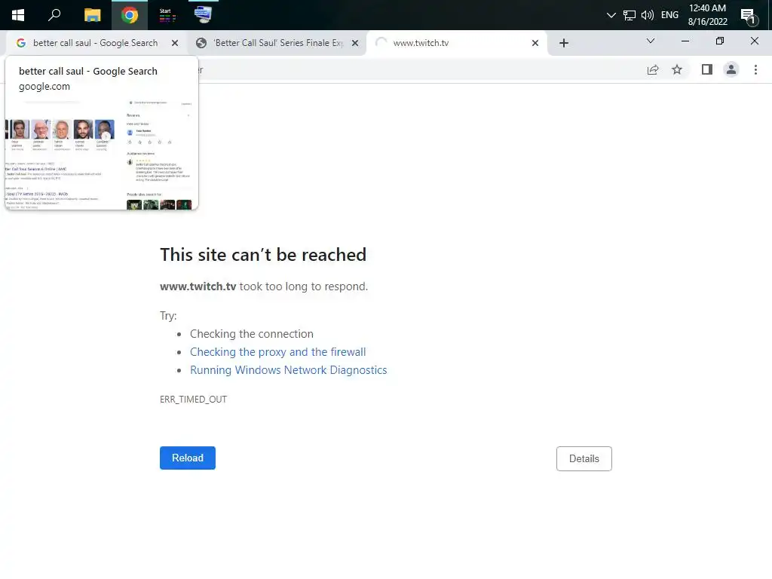Viewport: 772px width, 579px height.
Task: Open Windows notification center
Action: (x=749, y=16)
